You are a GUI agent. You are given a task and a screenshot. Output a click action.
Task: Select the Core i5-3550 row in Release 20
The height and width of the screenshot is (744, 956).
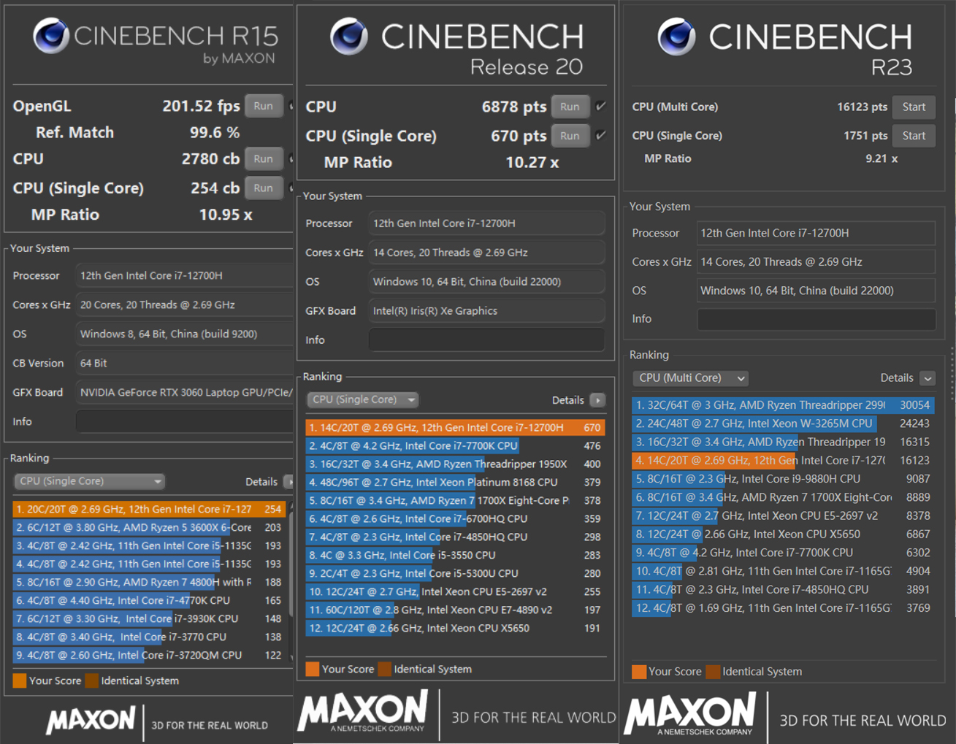[456, 555]
